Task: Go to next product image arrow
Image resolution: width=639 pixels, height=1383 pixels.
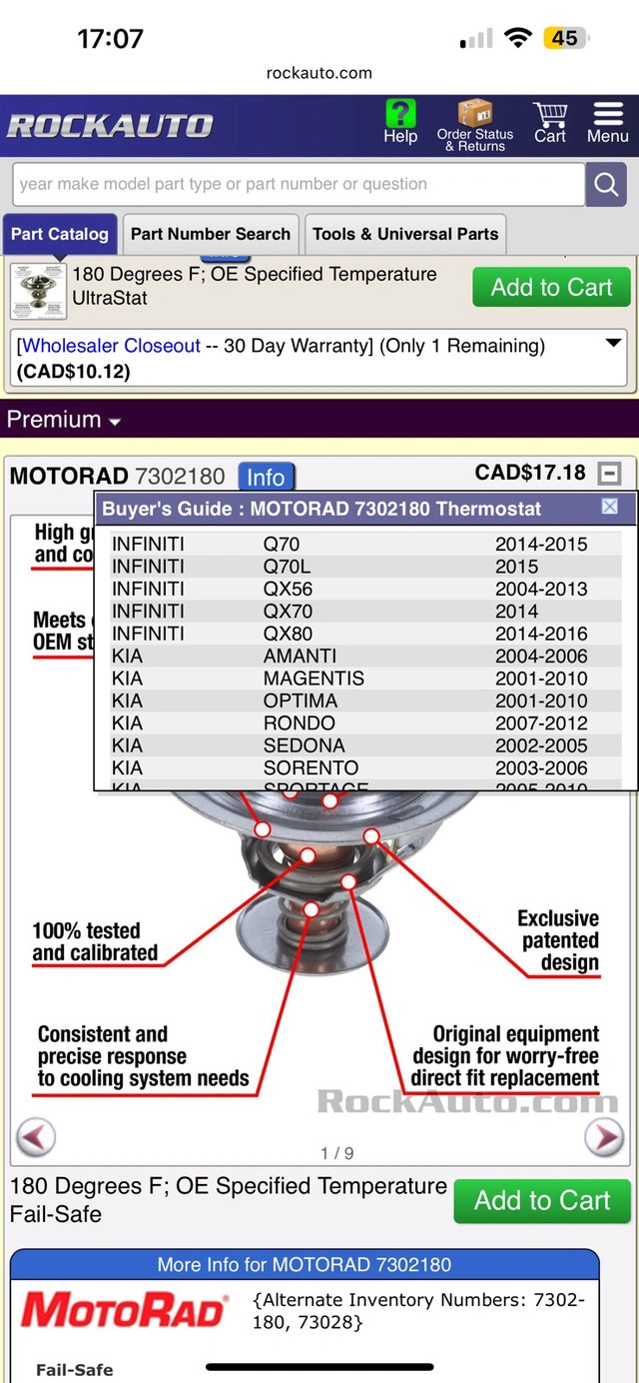Action: point(603,1136)
